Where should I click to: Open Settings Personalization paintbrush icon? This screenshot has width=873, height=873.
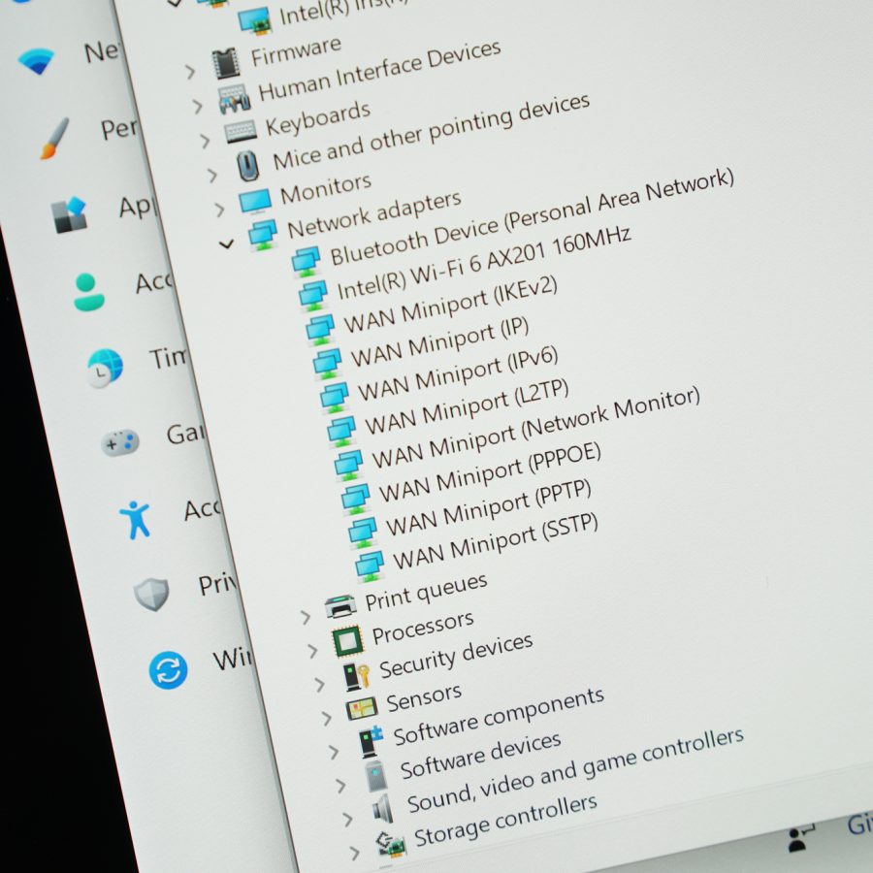(x=55, y=138)
